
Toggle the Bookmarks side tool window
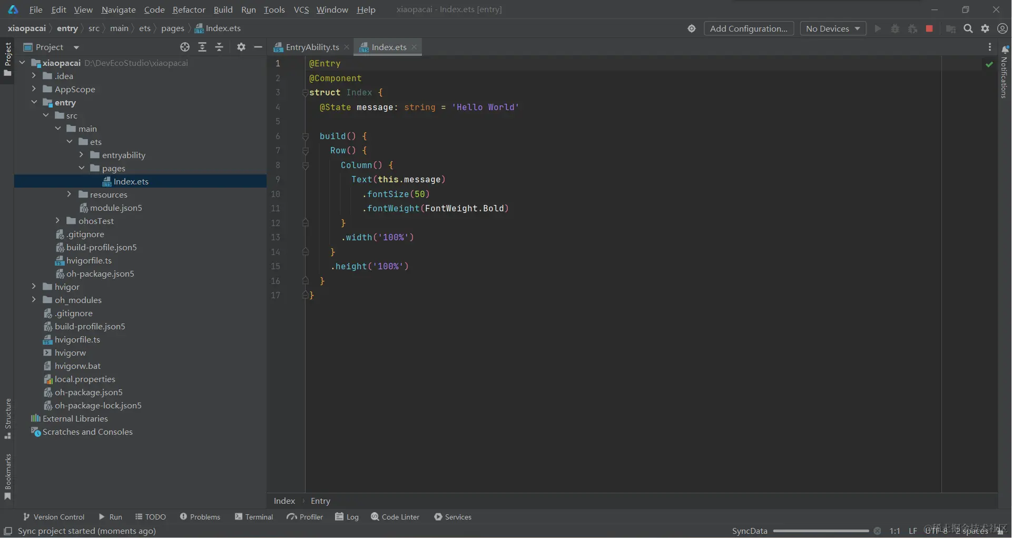coord(7,477)
